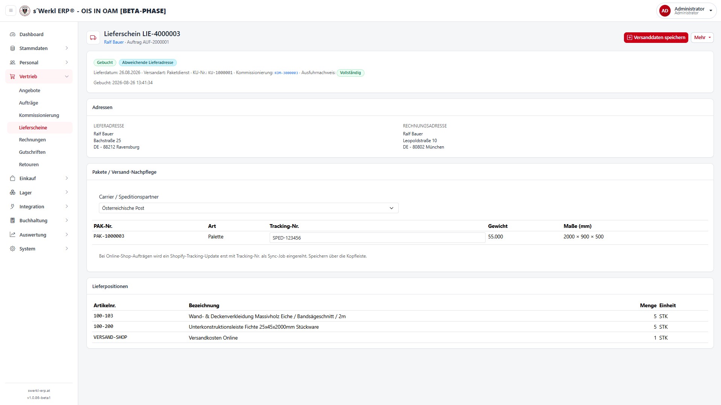Open Gutschriften in the sidebar

click(32, 152)
